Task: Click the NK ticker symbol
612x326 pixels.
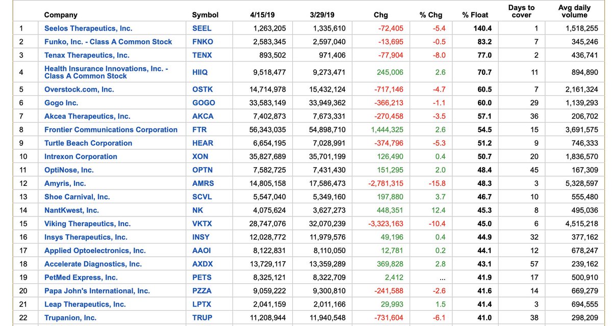Action: coord(197,210)
